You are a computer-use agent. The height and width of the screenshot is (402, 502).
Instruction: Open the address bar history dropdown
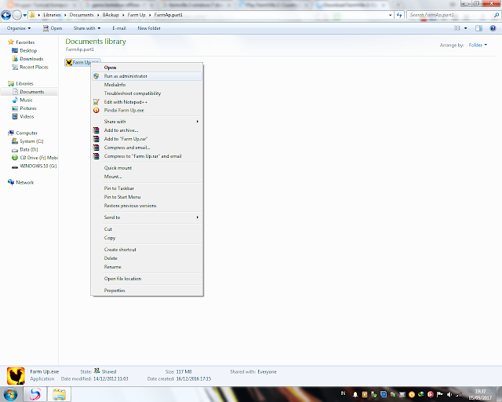[x=390, y=15]
